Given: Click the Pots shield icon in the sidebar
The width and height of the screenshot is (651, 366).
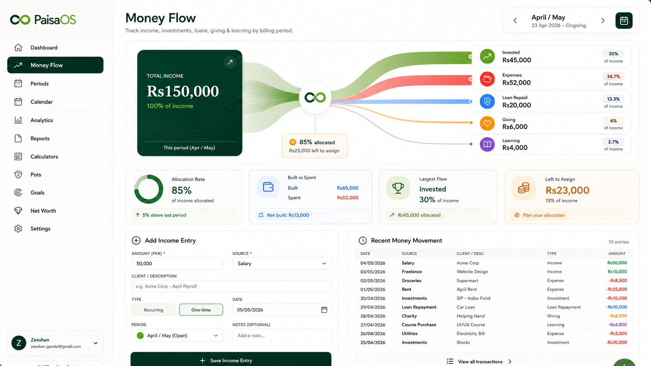Looking at the screenshot, I should pos(18,175).
